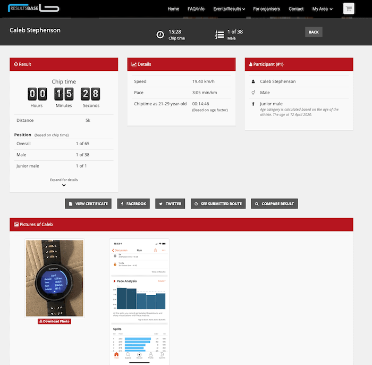Click the chart icon in Details header
Screen dimensions: 372x365
(x=134, y=64)
